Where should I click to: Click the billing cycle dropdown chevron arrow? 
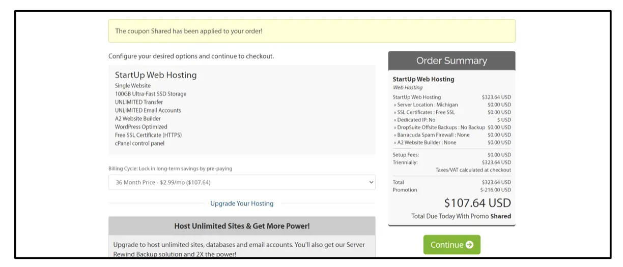371,182
